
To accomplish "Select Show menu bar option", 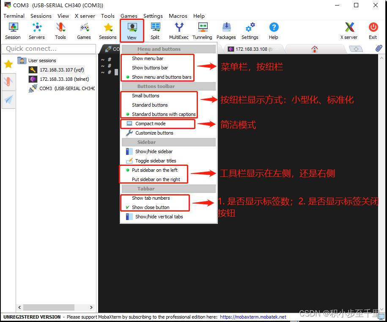I will (148, 58).
